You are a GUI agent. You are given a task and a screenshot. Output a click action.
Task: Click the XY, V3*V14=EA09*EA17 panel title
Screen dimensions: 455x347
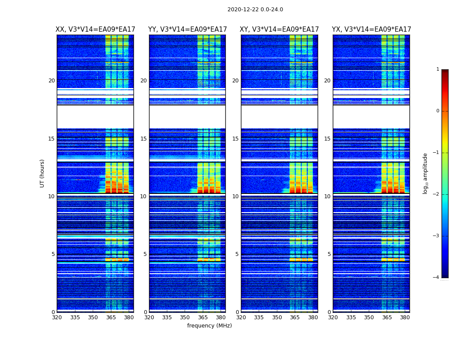(279, 29)
